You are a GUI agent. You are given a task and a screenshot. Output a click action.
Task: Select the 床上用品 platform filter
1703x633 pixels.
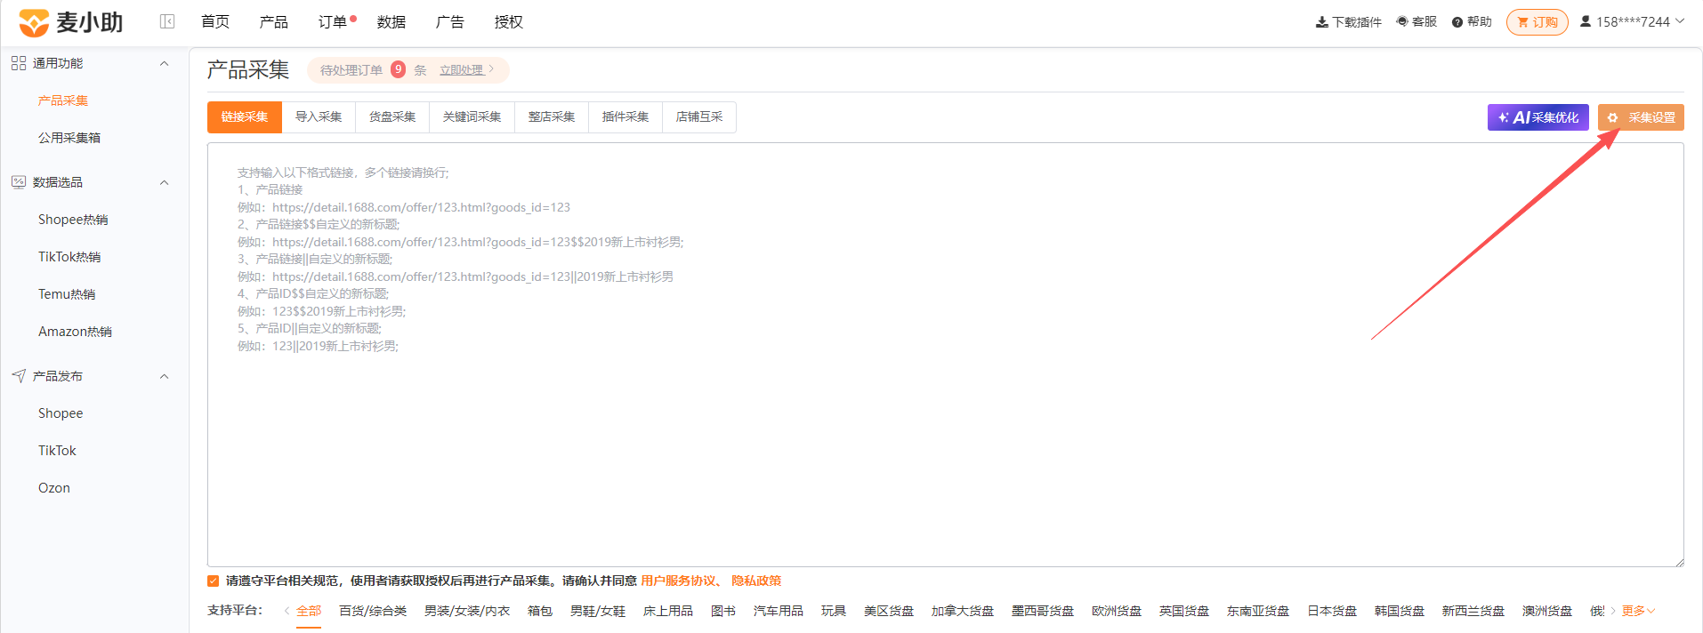pyautogui.click(x=668, y=611)
